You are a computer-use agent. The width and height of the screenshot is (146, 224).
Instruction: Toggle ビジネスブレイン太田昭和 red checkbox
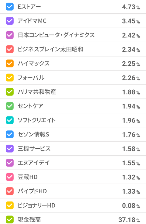[x=10, y=49]
